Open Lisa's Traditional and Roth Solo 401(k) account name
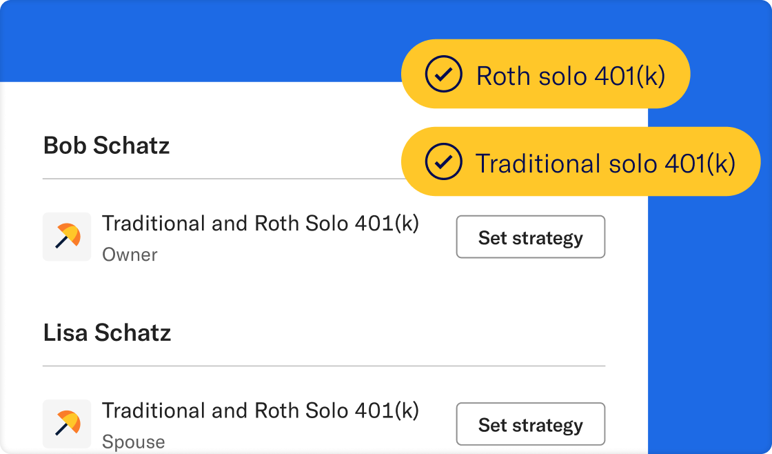The image size is (772, 454). coord(261,411)
